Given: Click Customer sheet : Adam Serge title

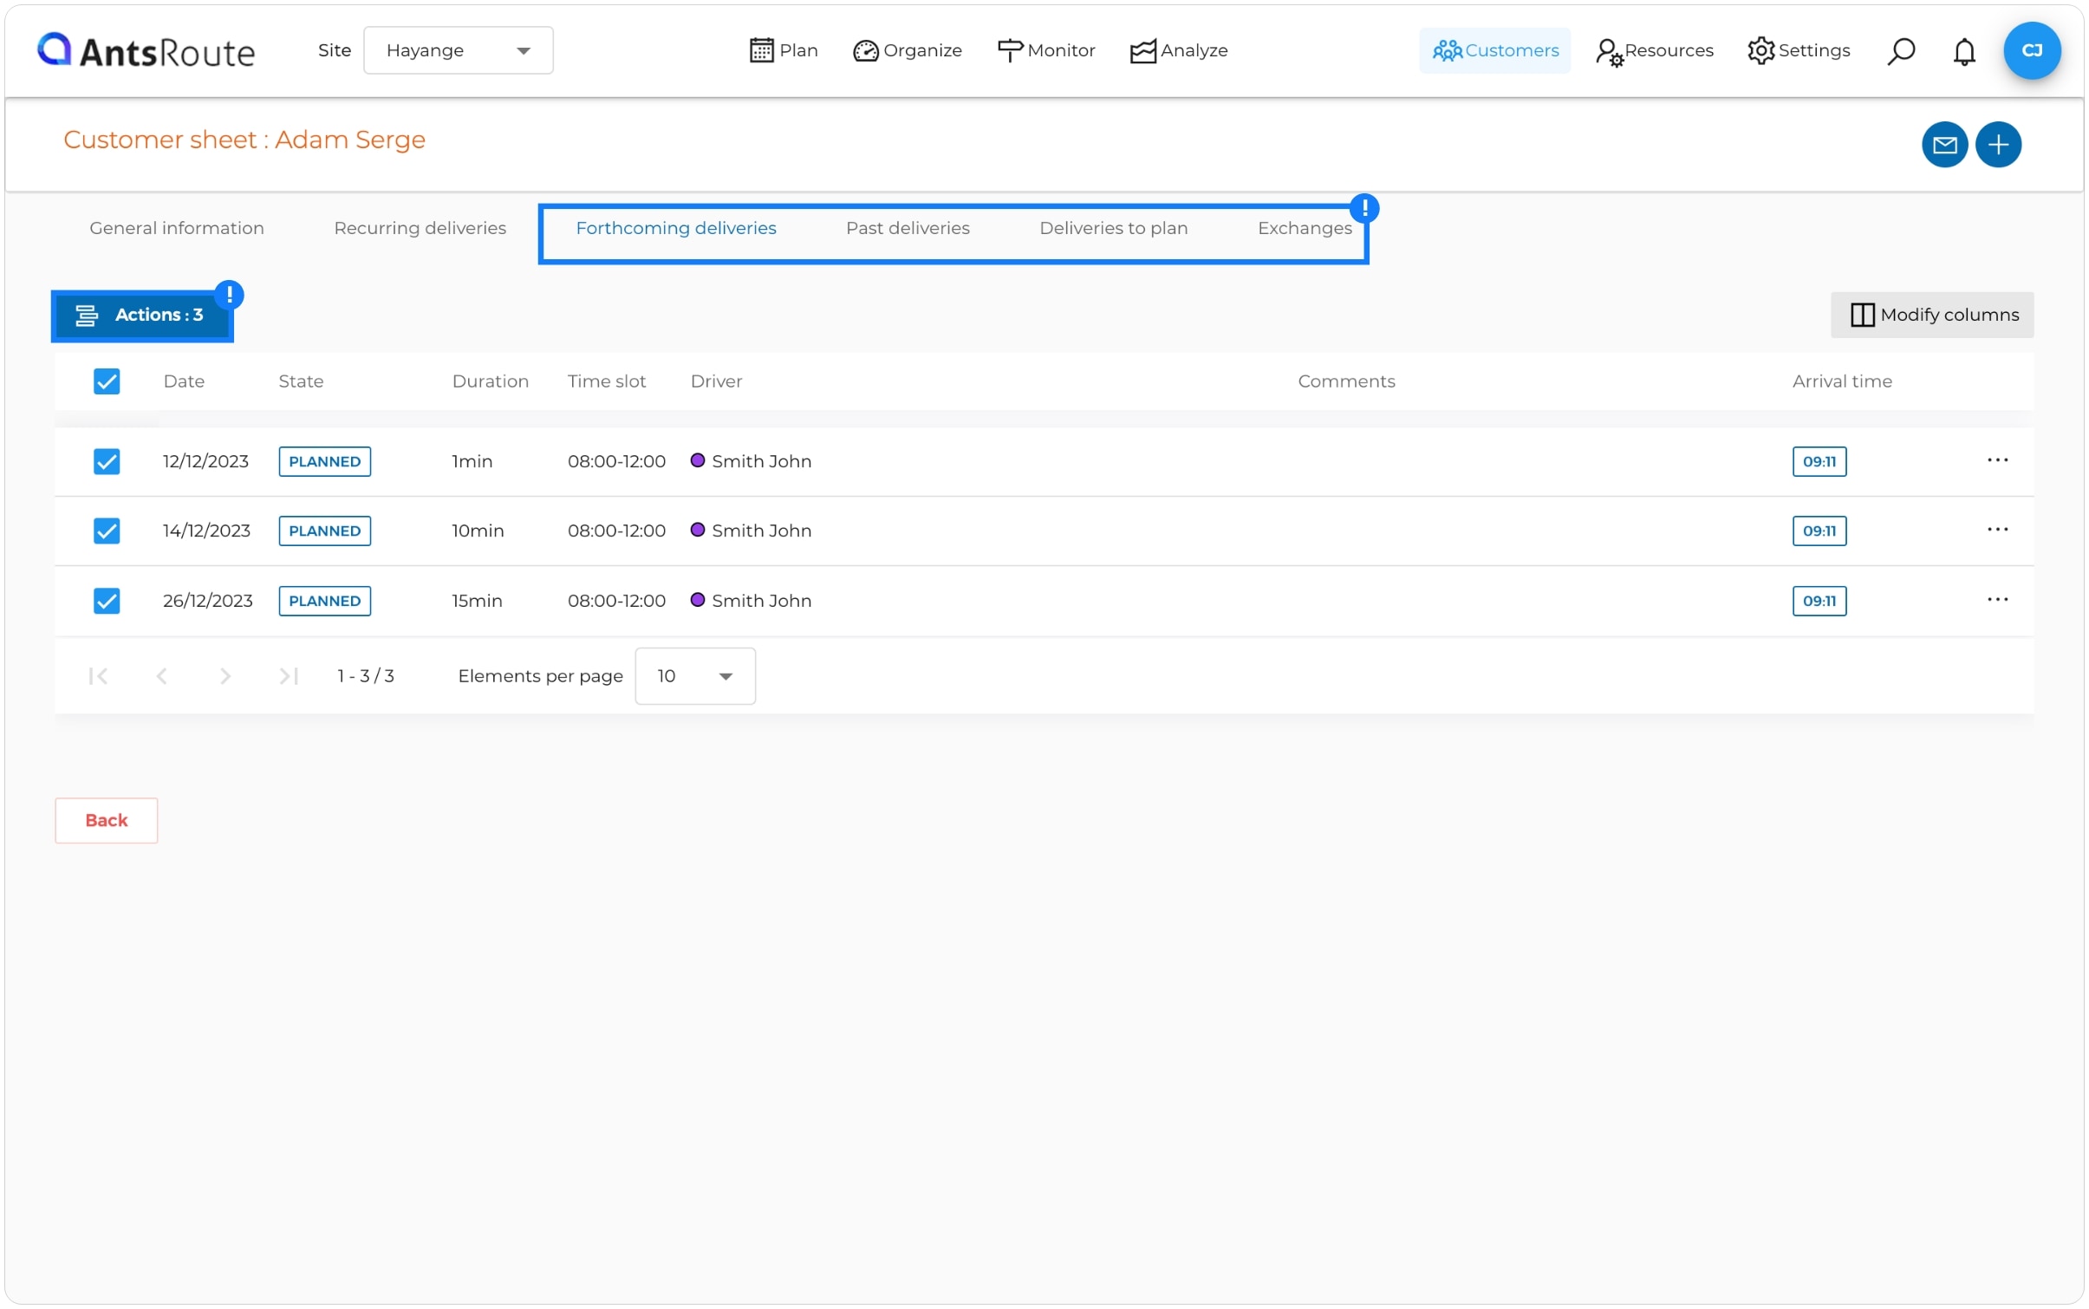Looking at the screenshot, I should (244, 140).
